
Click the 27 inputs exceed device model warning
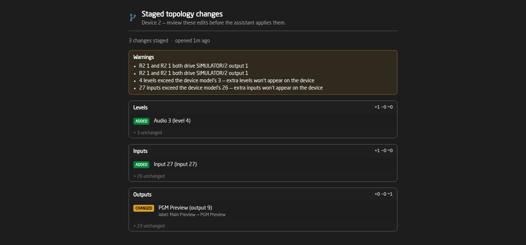coord(231,88)
